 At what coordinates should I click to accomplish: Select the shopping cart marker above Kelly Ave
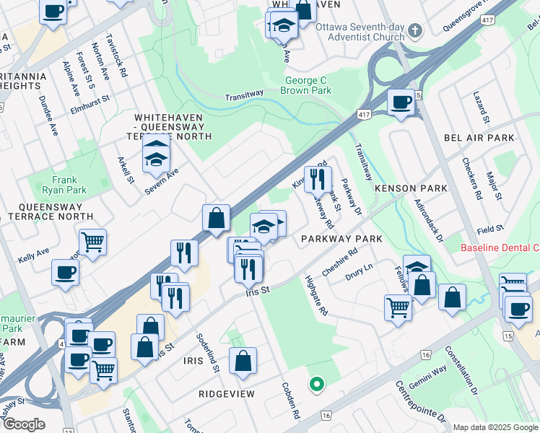pyautogui.click(x=93, y=243)
